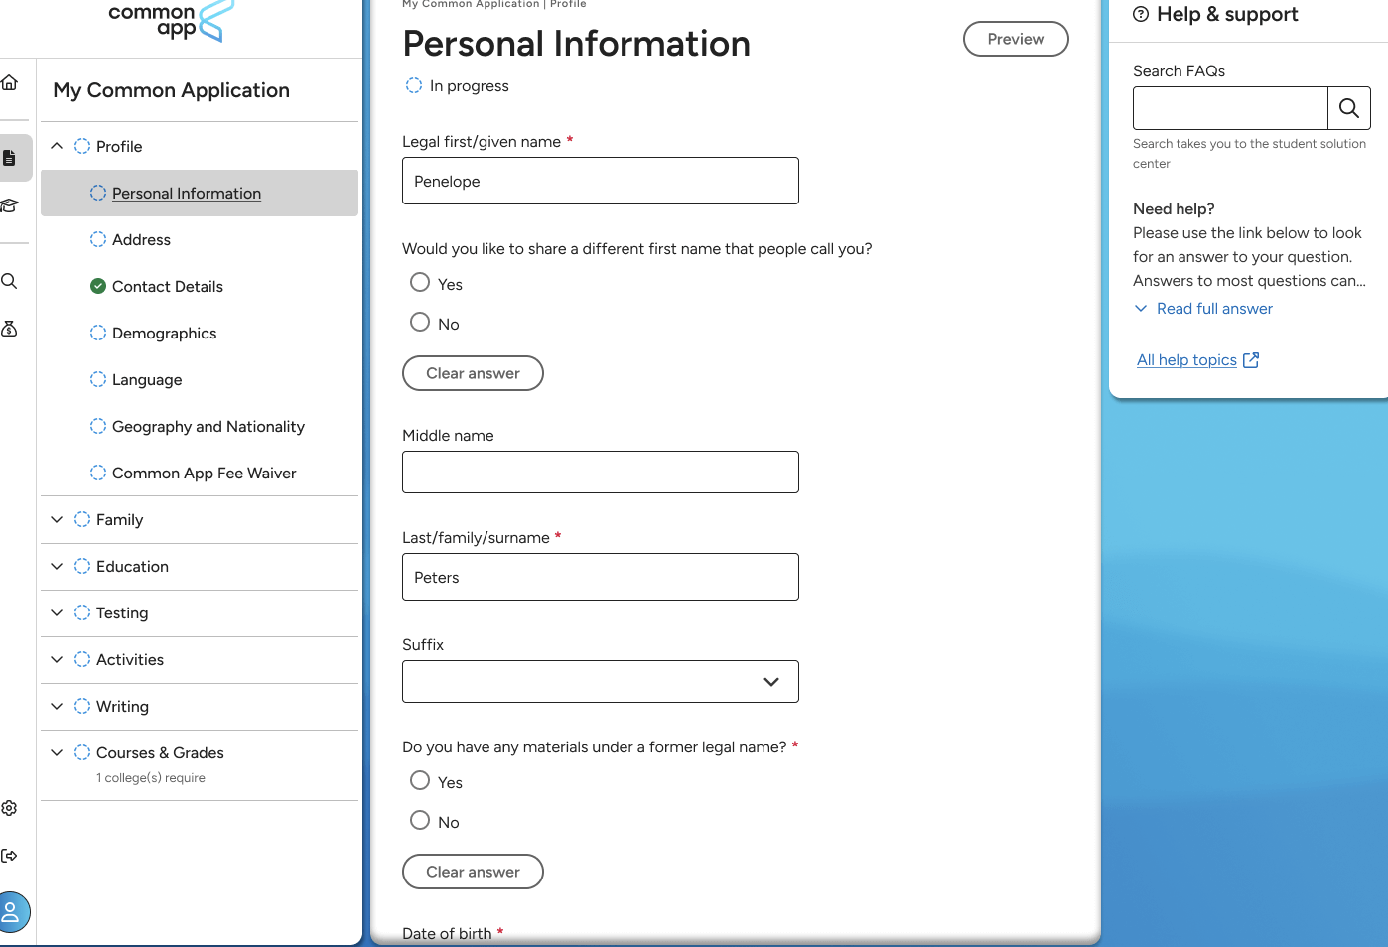Click the Preview button
The width and height of the screenshot is (1388, 947).
[x=1015, y=39]
